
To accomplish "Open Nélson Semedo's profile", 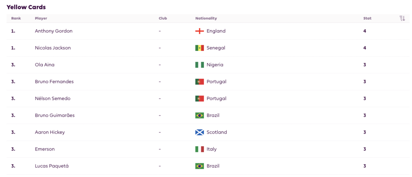I will [53, 99].
